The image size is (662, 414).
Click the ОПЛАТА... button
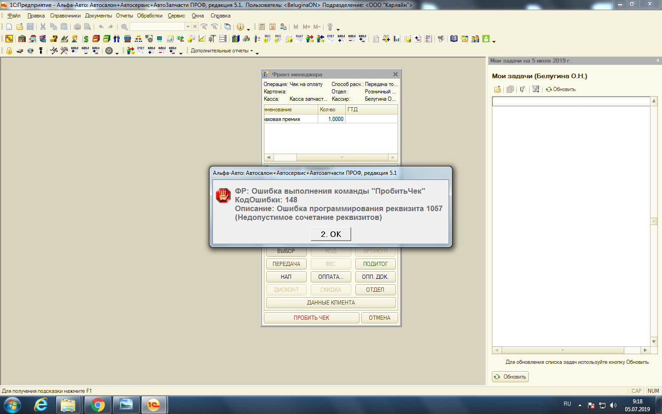point(331,277)
